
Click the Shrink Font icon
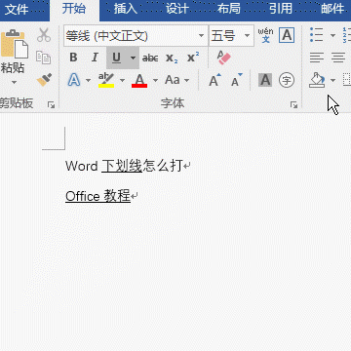(237, 80)
